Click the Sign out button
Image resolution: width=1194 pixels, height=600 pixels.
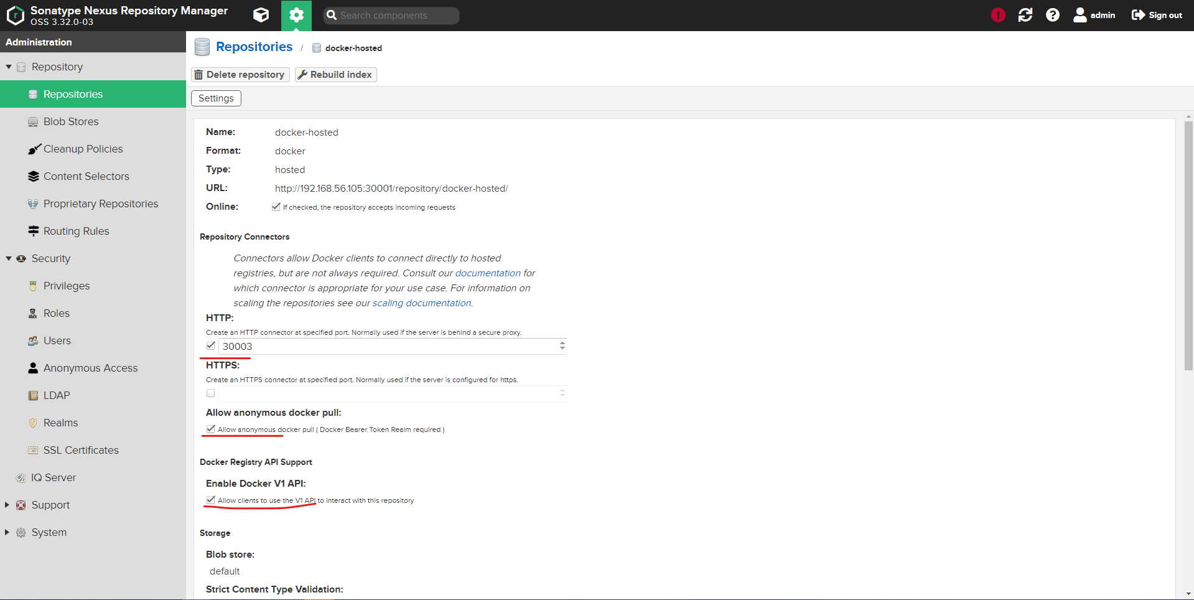tap(1157, 15)
